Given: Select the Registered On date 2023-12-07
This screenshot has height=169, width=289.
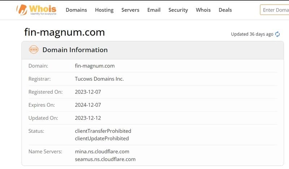Looking at the screenshot, I should pyautogui.click(x=88, y=92).
